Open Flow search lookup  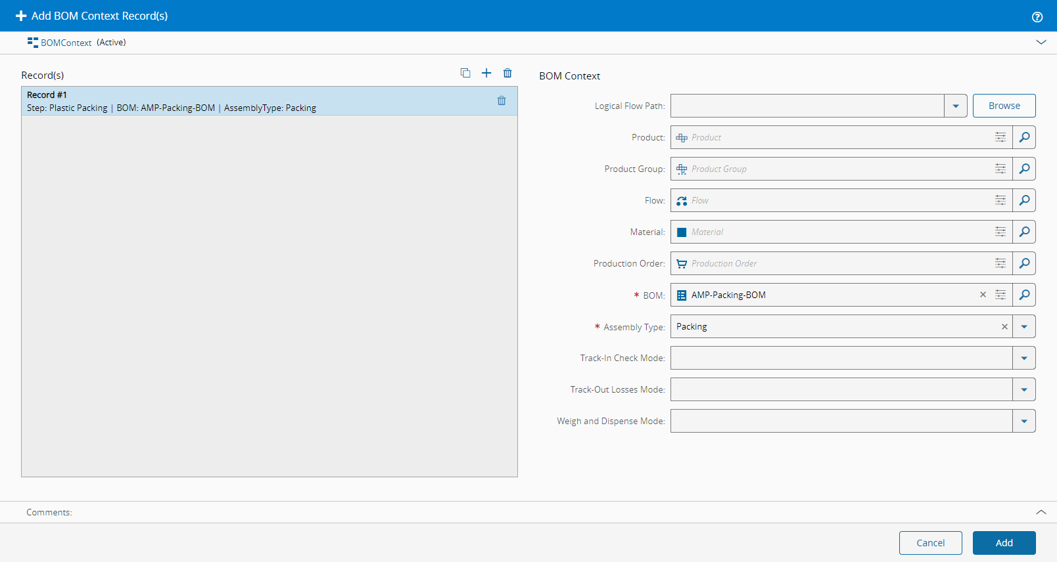pos(1024,200)
